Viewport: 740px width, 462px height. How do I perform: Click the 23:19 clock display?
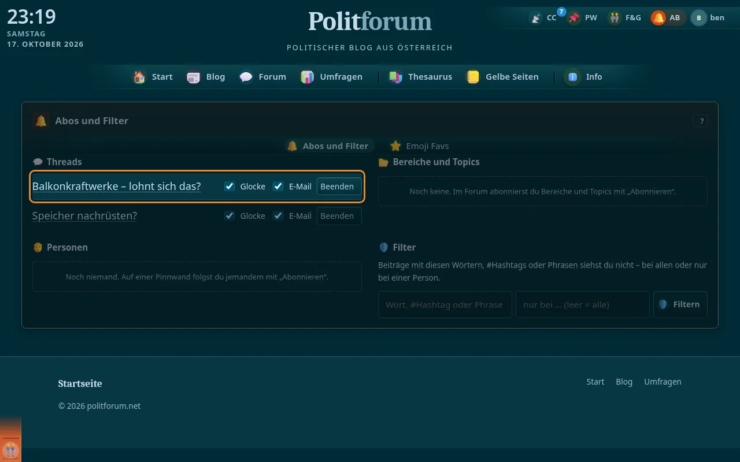point(31,17)
